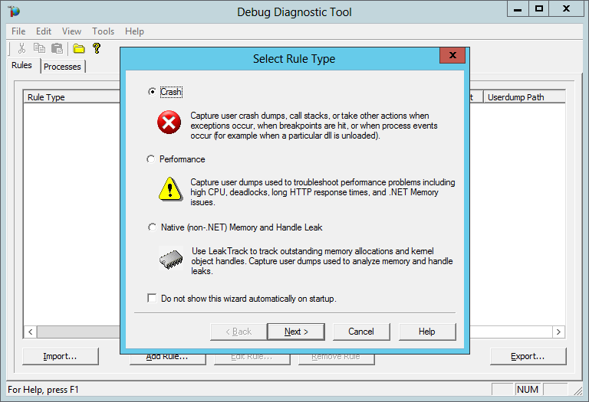This screenshot has height=402, width=589.
Task: Click the horizontal scrollbar thumb in rules list
Action: click(78, 332)
